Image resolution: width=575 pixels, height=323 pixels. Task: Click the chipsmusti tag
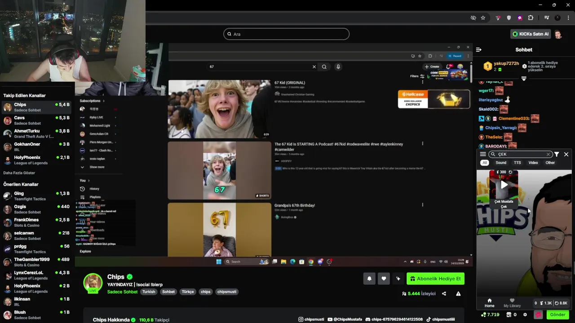[x=227, y=292]
